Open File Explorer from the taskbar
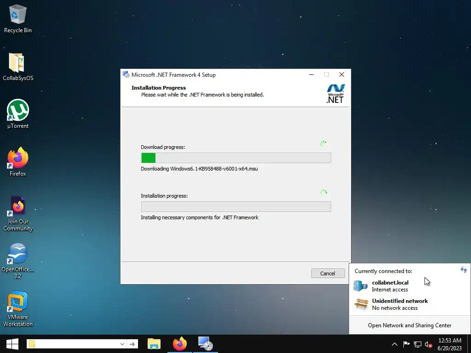The height and width of the screenshot is (353, 471). click(x=154, y=344)
